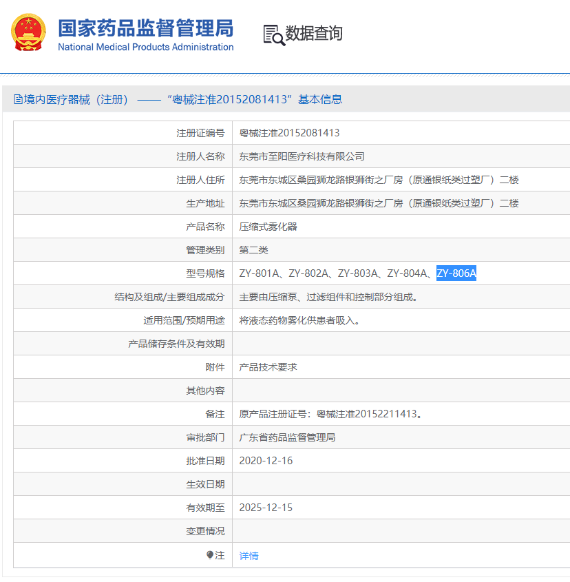Screen dimensions: 570x582
Task: Click the 生产地址 address value
Action: tap(379, 203)
